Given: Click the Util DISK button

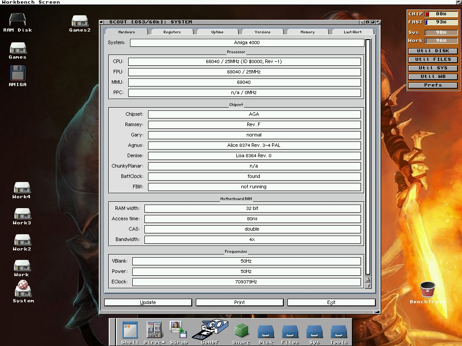Looking at the screenshot, I should 433,51.
